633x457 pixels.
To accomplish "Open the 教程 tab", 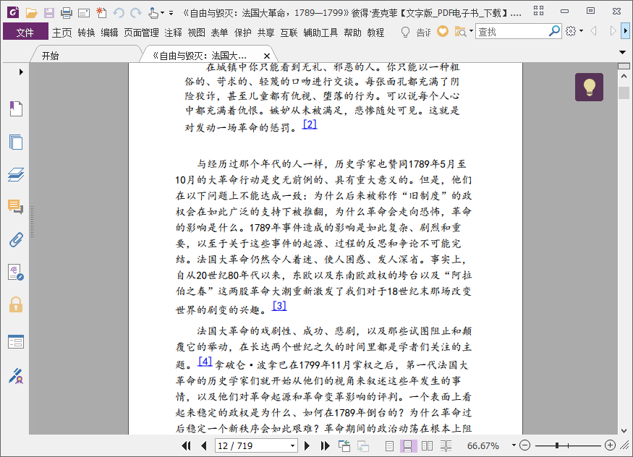I will [x=375, y=33].
